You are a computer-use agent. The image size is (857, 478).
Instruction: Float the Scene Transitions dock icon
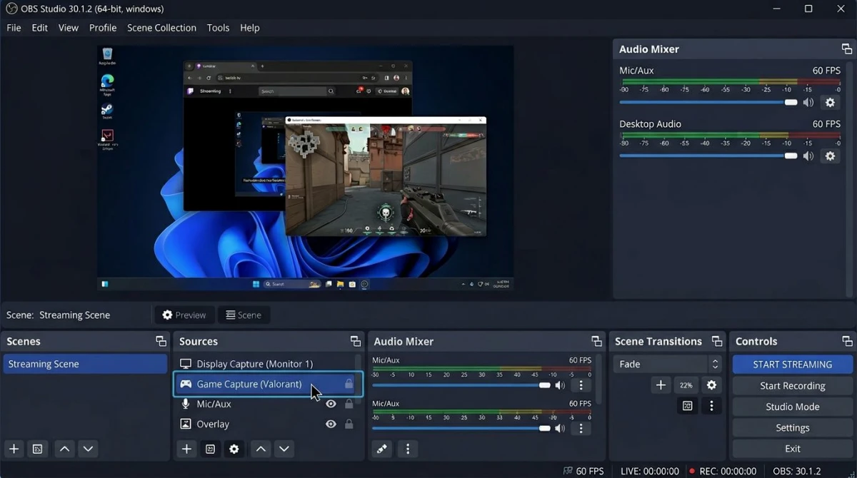(x=716, y=341)
